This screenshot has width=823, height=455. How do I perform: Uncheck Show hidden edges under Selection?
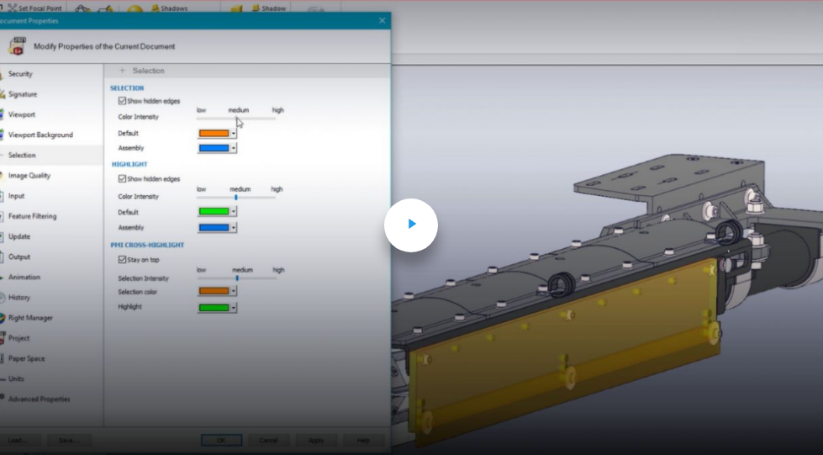point(123,101)
